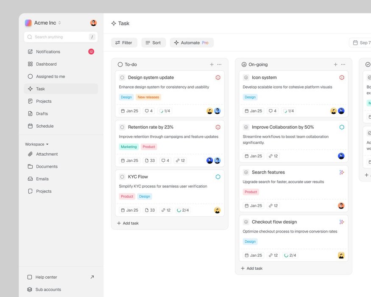371x297 pixels.
Task: Click the sparkle icon on Search features card
Action: [x=342, y=172]
